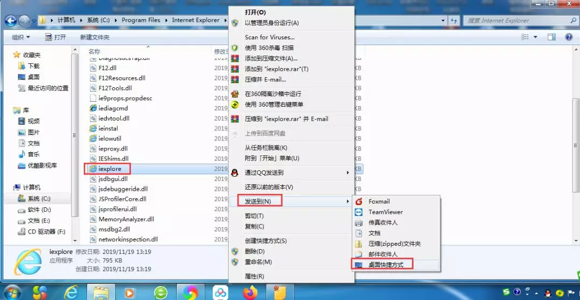The width and height of the screenshot is (580, 300).
Task: Choose Scan for Viruses... in context menu
Action: [x=270, y=37]
